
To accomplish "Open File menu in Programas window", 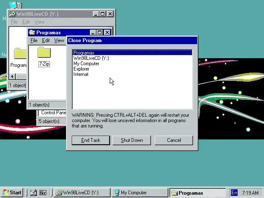I will pyautogui.click(x=34, y=40).
